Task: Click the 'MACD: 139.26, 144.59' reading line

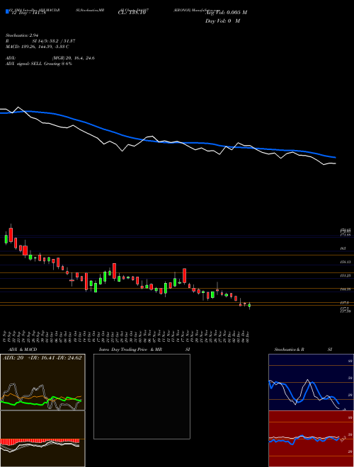Action: pos(38,47)
